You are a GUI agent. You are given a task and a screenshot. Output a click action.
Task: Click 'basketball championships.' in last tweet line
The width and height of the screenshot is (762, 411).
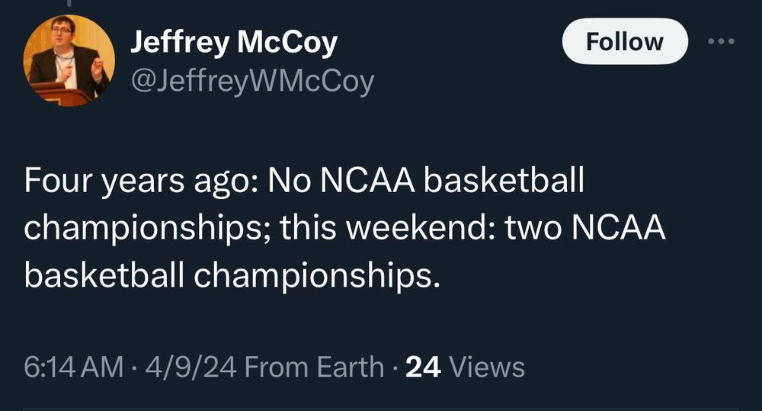(232, 276)
